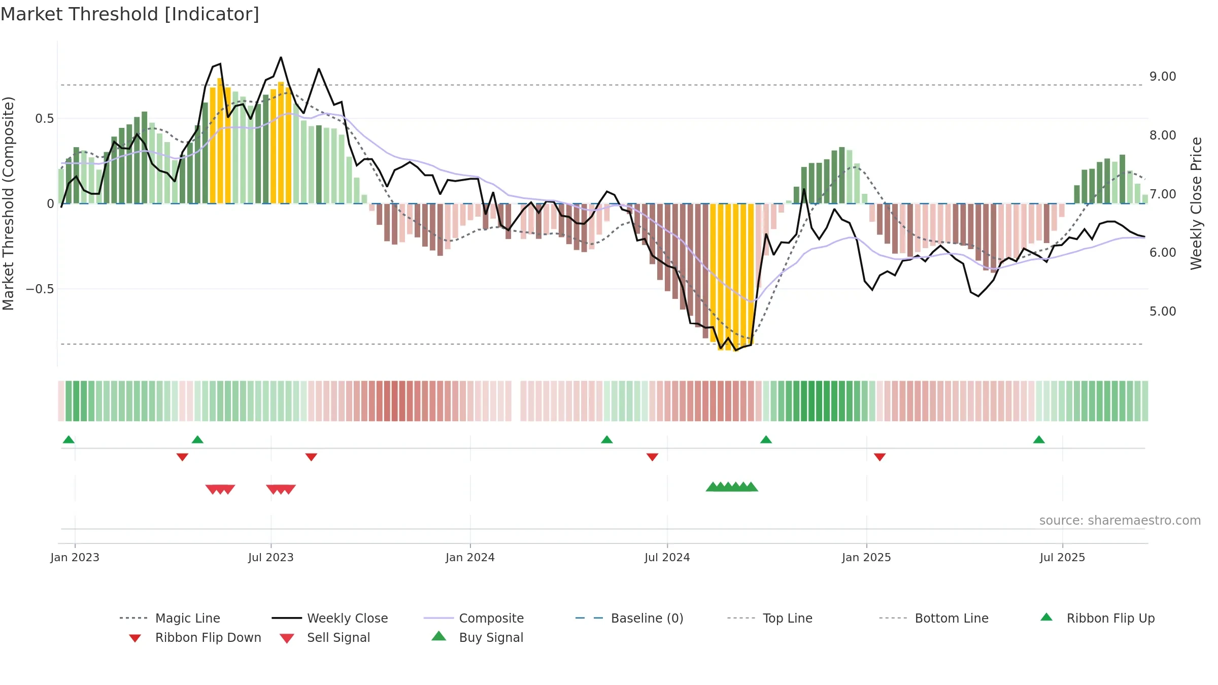This screenshot has height=685, width=1218.
Task: Toggle the Composite legend entry
Action: tap(473, 618)
